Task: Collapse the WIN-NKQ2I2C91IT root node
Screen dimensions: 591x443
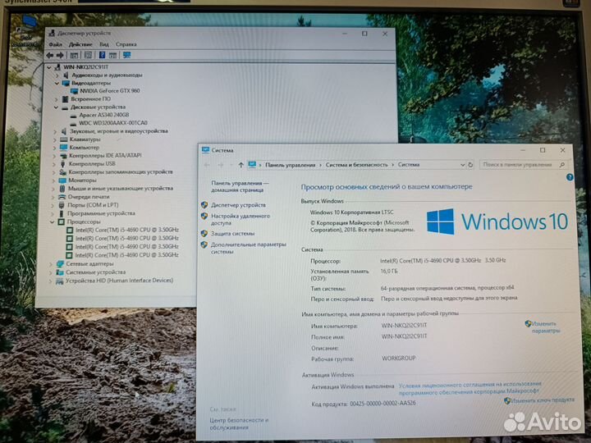Action: click(49, 67)
